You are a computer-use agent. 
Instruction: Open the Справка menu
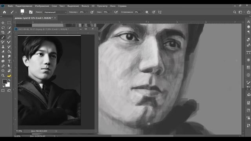tap(122, 6)
